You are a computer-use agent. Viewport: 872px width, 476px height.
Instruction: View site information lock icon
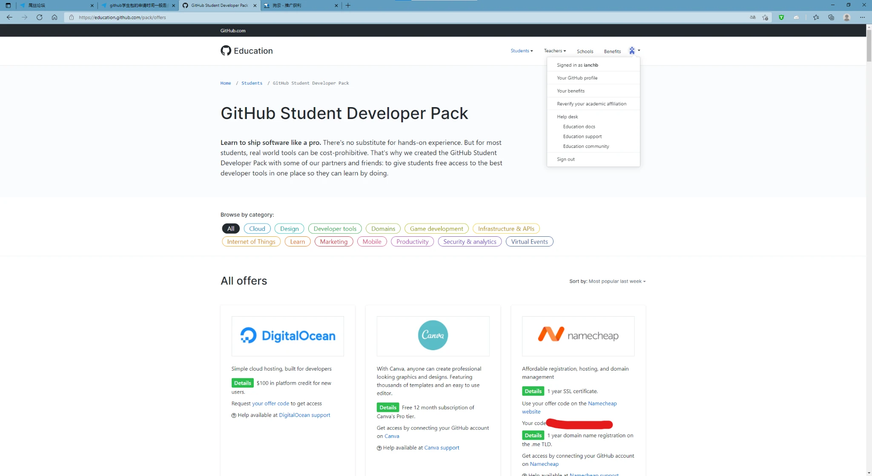tap(72, 17)
